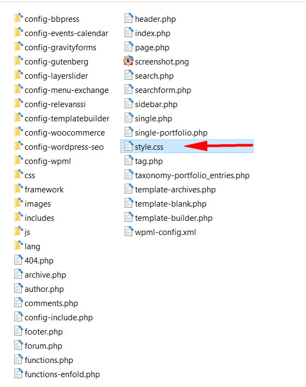Screen dimensions: 306x387
Task: Click the config-include.php file name
Action: pos(58,318)
